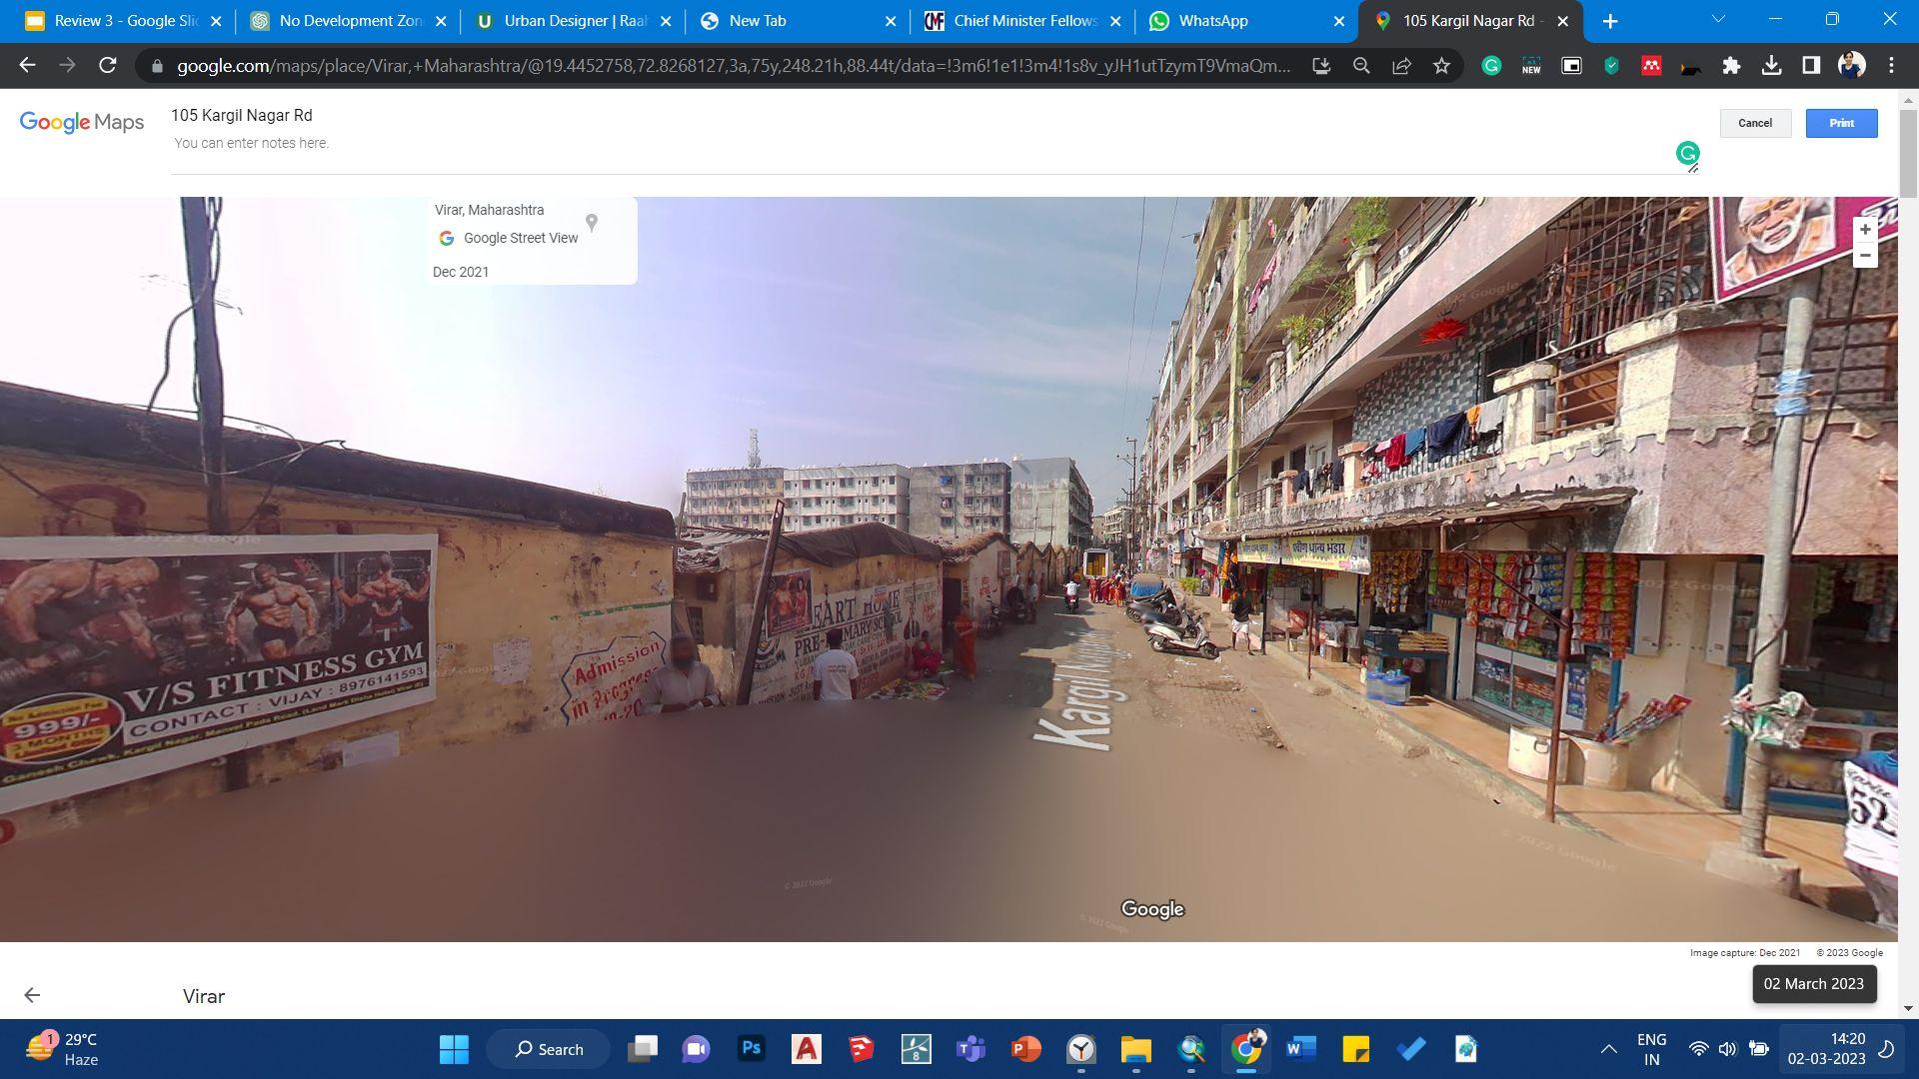This screenshot has width=1919, height=1079.
Task: Click the Cancel button
Action: point(1754,123)
